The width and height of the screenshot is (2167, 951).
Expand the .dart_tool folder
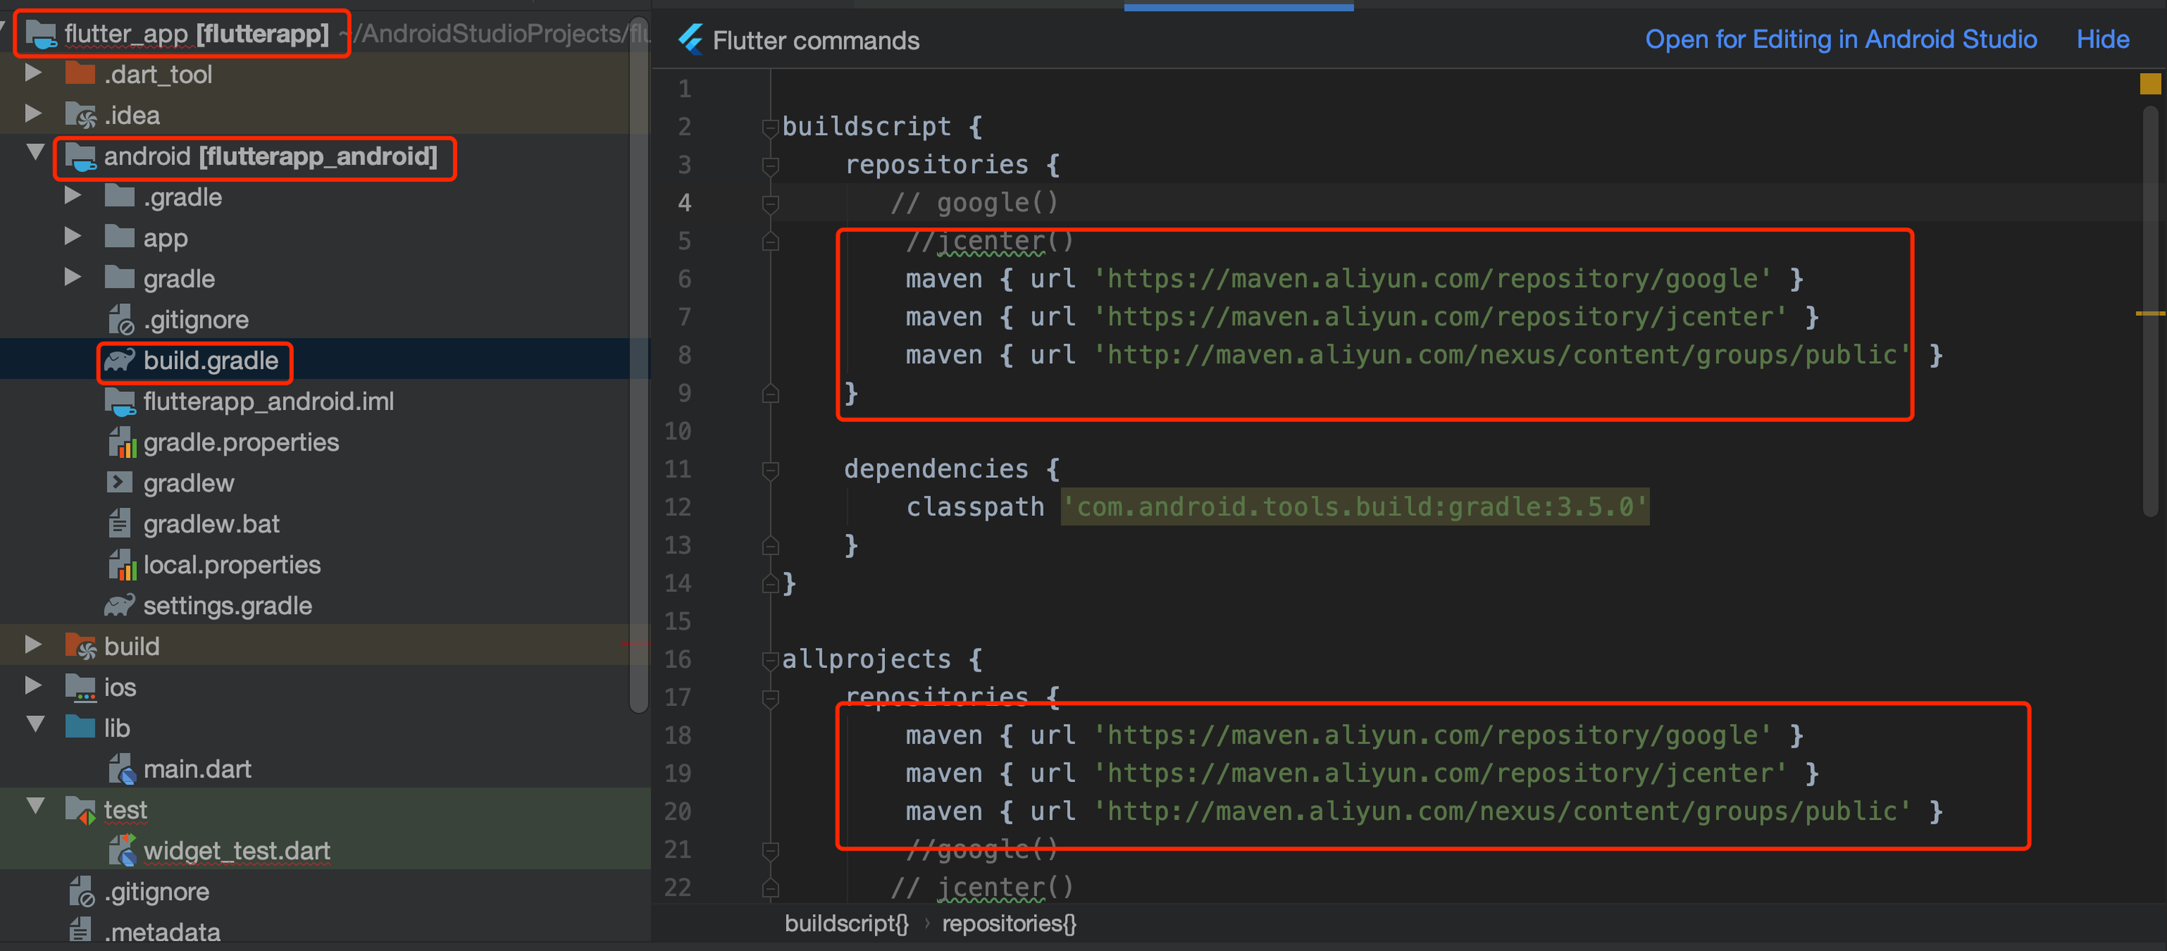[x=34, y=74]
